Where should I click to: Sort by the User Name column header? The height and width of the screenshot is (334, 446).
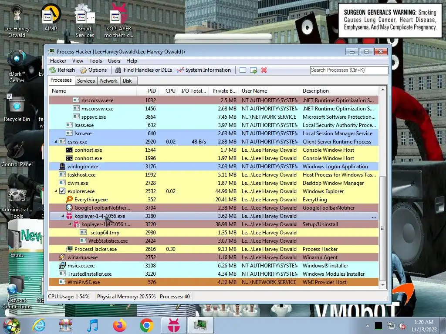tap(269, 91)
